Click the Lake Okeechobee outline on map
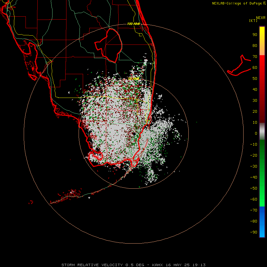The width and height of the screenshot is (267, 267). click(x=109, y=45)
